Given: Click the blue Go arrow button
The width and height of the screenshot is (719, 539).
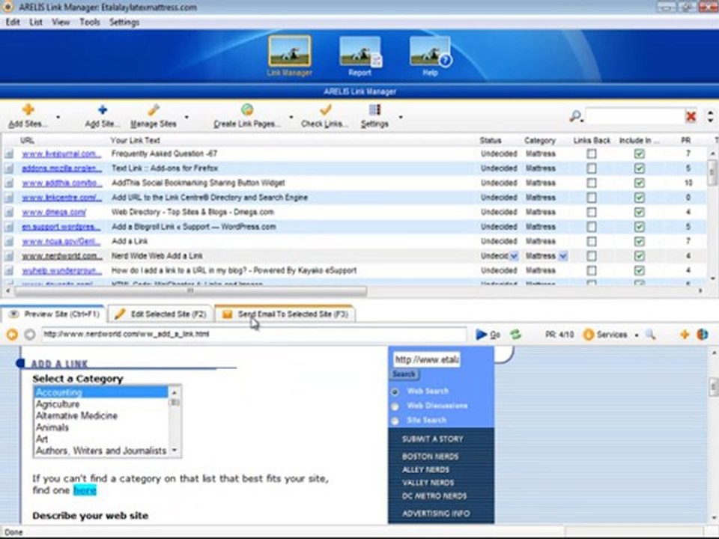Looking at the screenshot, I should click(x=481, y=335).
